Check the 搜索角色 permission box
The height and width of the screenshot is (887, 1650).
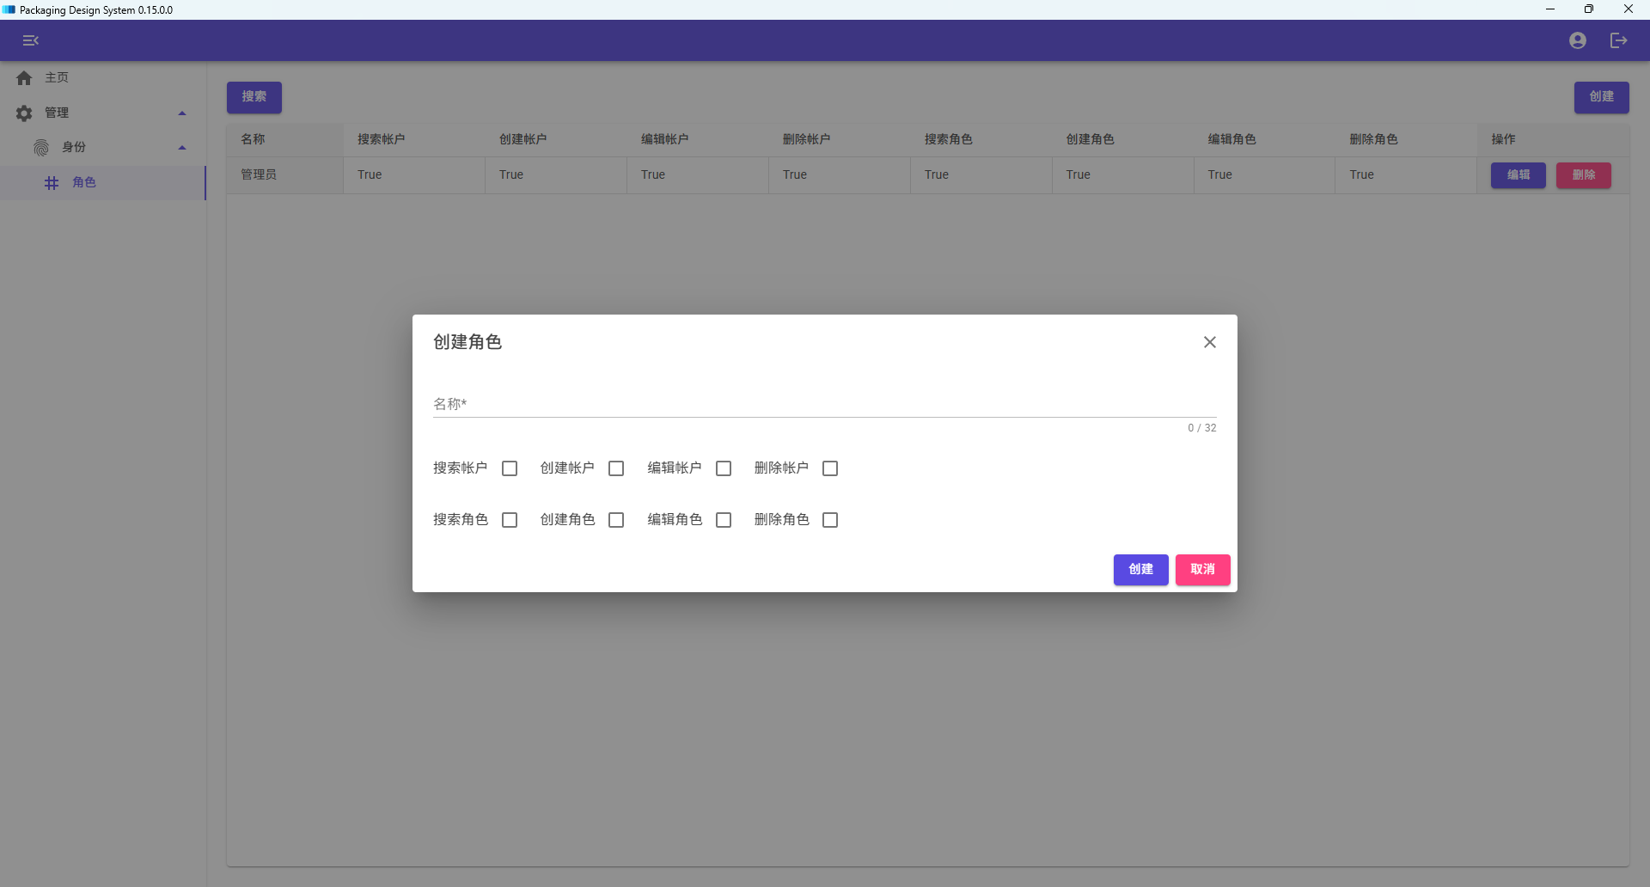[x=510, y=520]
